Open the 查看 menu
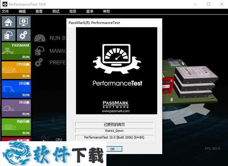This screenshot has height=166, width=228. [39, 11]
